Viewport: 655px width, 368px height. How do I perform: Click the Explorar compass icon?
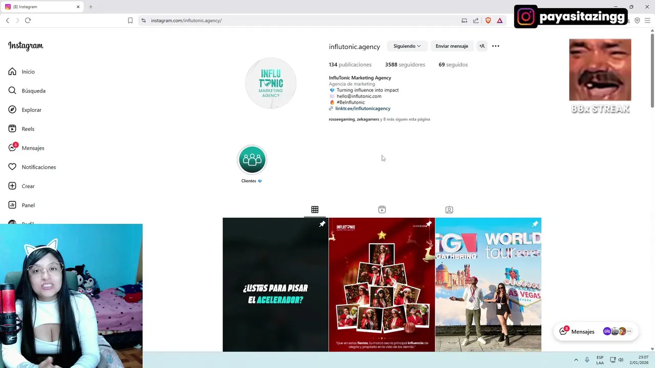[12, 110]
